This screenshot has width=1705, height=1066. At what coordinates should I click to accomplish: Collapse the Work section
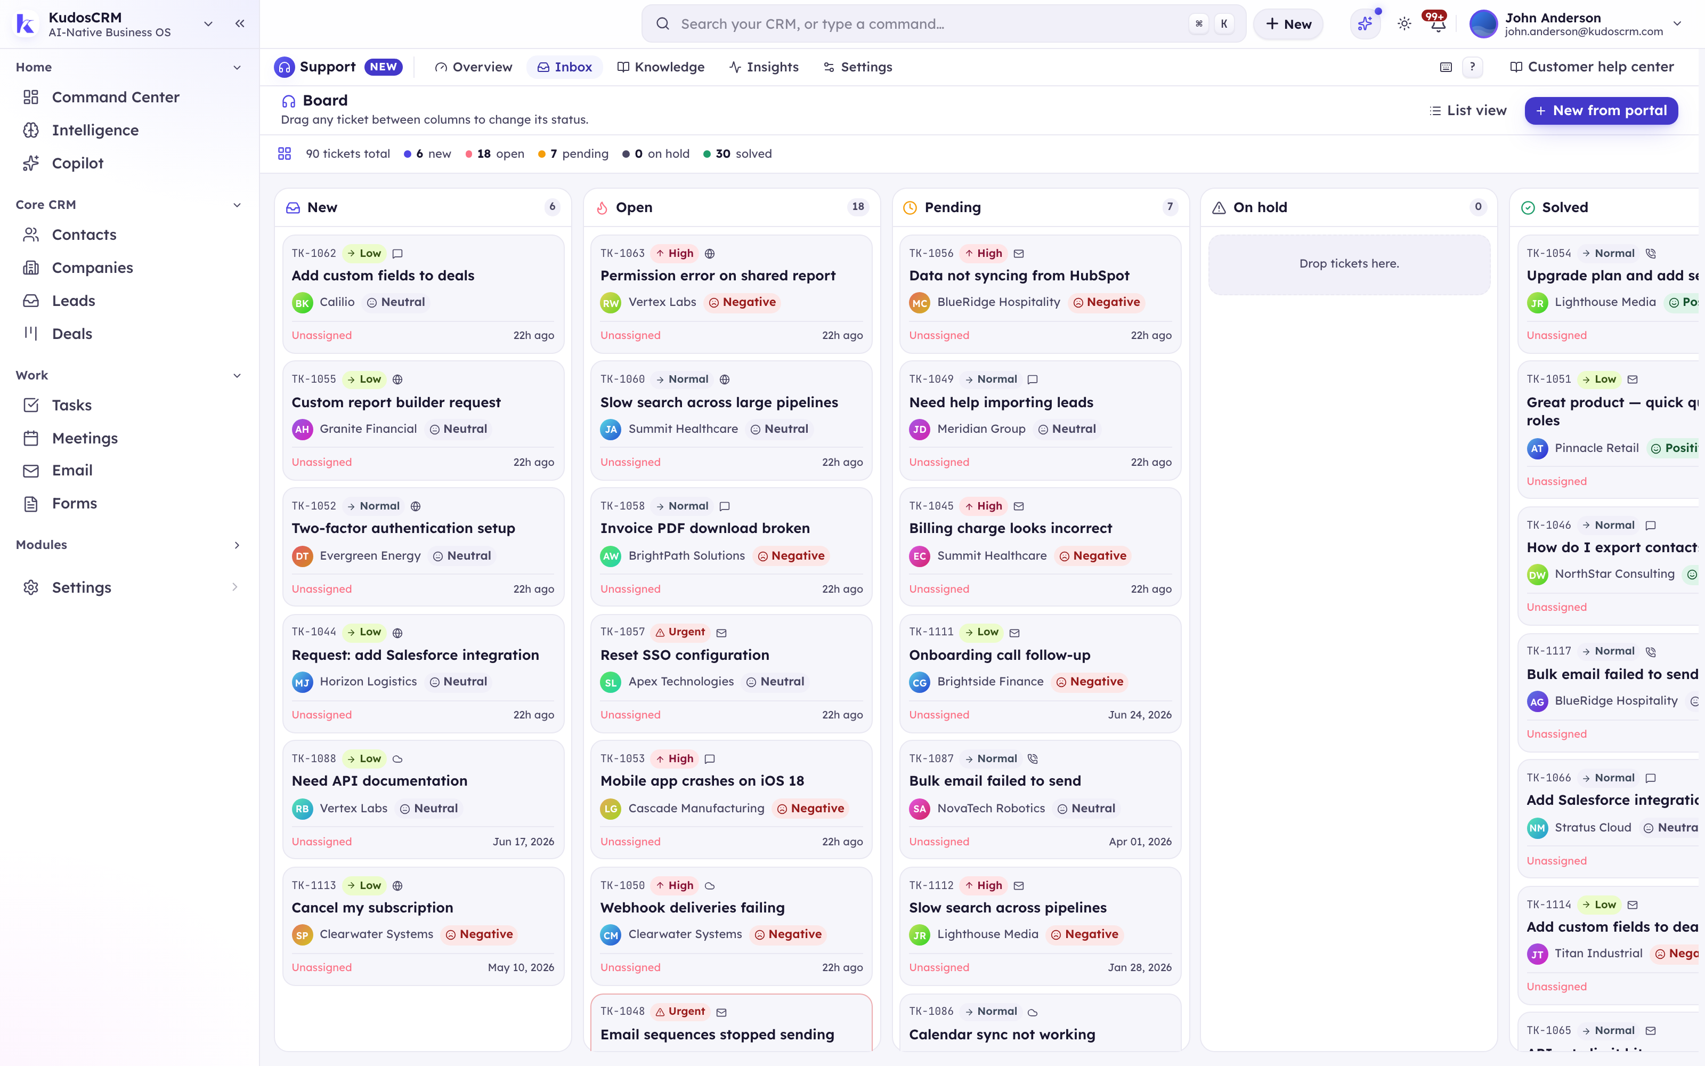237,376
